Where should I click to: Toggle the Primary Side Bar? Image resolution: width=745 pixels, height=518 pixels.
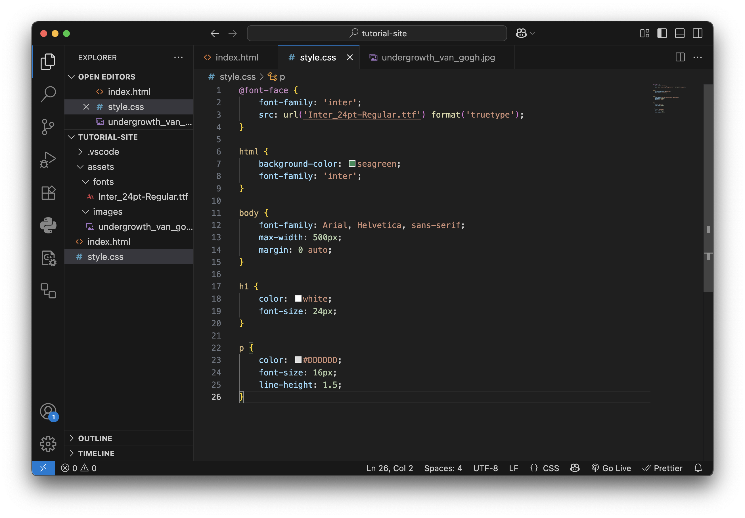[662, 33]
